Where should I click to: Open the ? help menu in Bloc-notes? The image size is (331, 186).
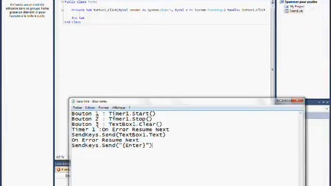pyautogui.click(x=130, y=107)
